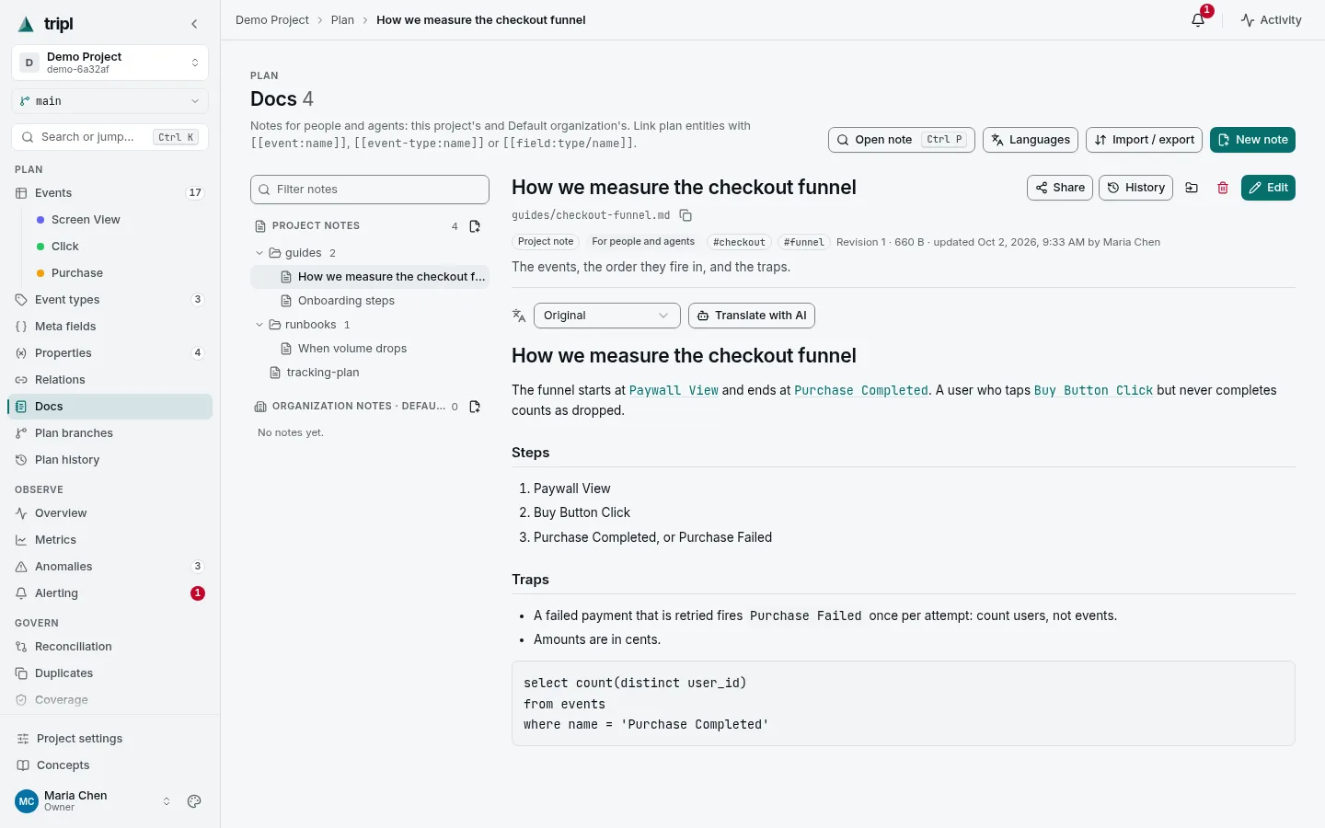Image resolution: width=1325 pixels, height=828 pixels.
Task: Click Translate with AI
Action: [752, 316]
